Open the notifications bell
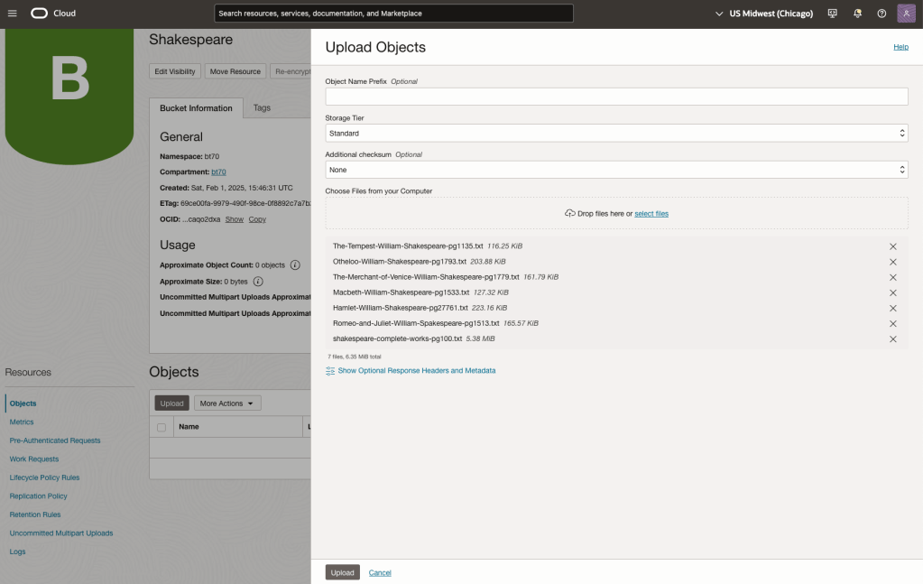The width and height of the screenshot is (923, 584). [857, 14]
